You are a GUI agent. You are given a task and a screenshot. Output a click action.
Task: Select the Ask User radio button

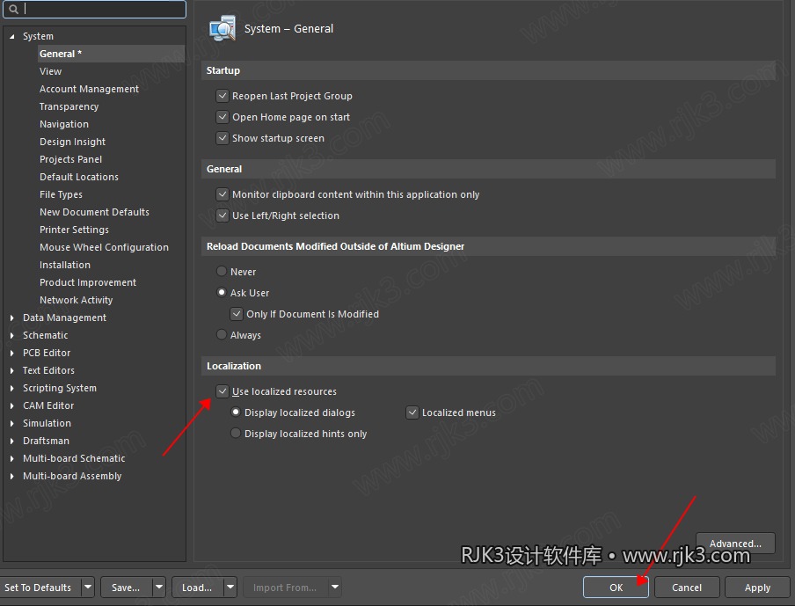point(222,293)
